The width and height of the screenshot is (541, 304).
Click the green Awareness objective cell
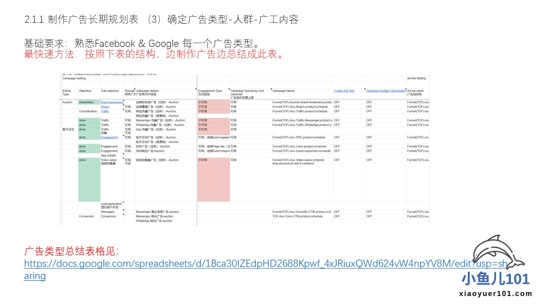point(89,102)
